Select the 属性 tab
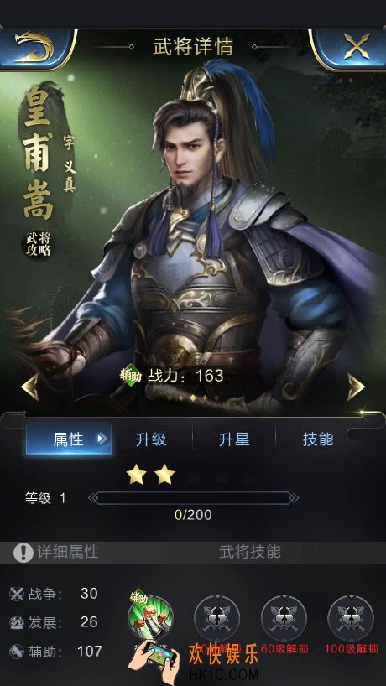386x686 pixels. click(x=68, y=439)
